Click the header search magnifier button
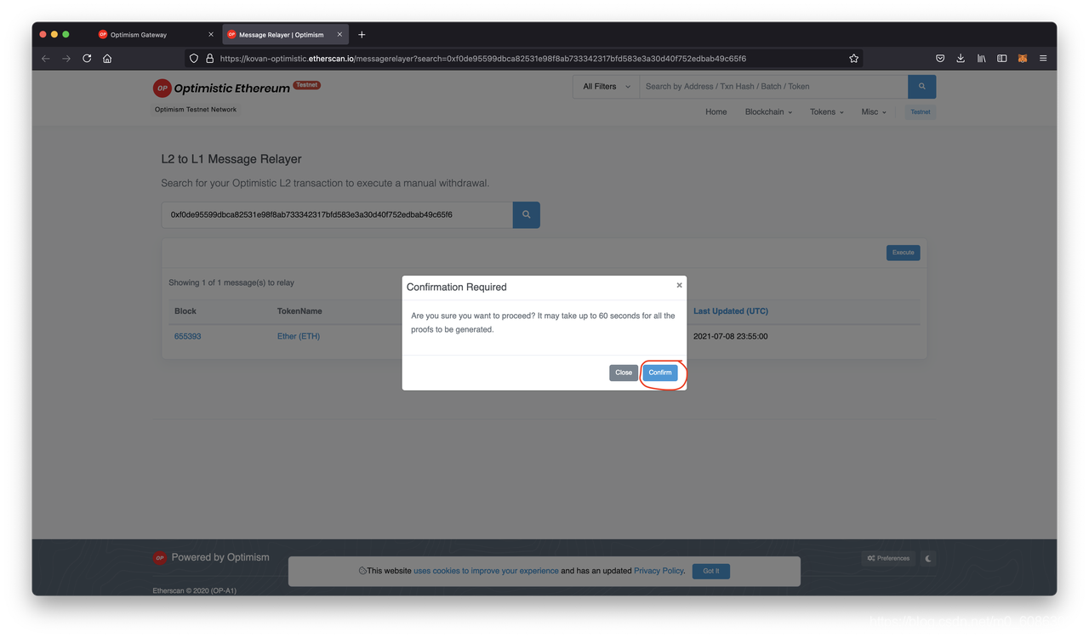The width and height of the screenshot is (1089, 638). click(921, 87)
